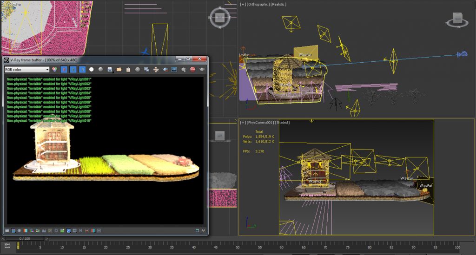
Task: Toggle the green channel button
Action: tap(73, 69)
